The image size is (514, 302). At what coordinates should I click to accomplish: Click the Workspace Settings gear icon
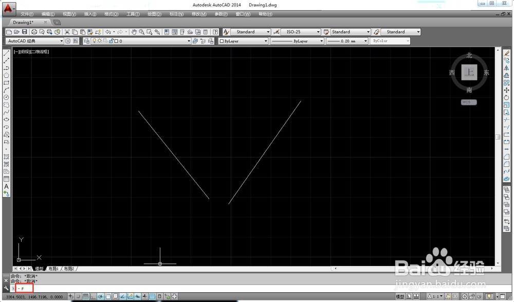pyautogui.click(x=68, y=41)
